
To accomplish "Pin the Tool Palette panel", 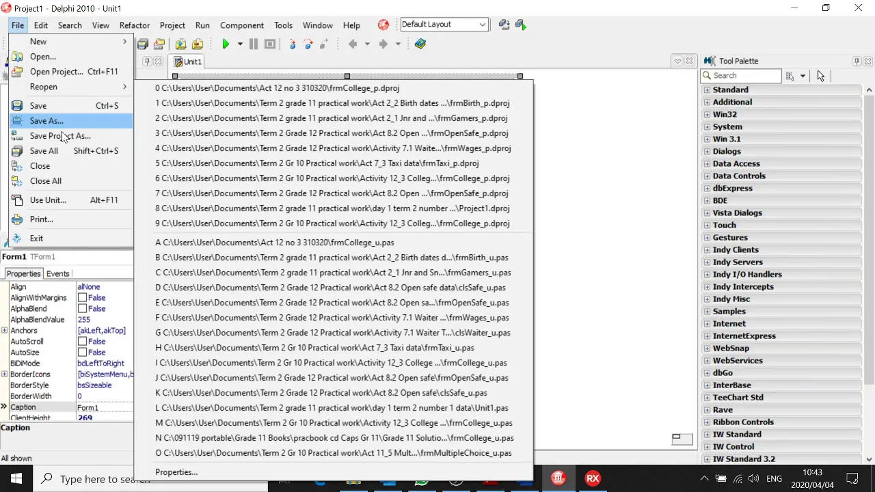I will (x=857, y=61).
